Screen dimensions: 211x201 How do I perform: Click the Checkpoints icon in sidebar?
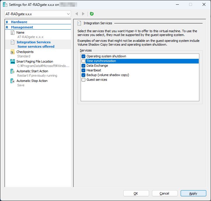pyautogui.click(x=13, y=52)
